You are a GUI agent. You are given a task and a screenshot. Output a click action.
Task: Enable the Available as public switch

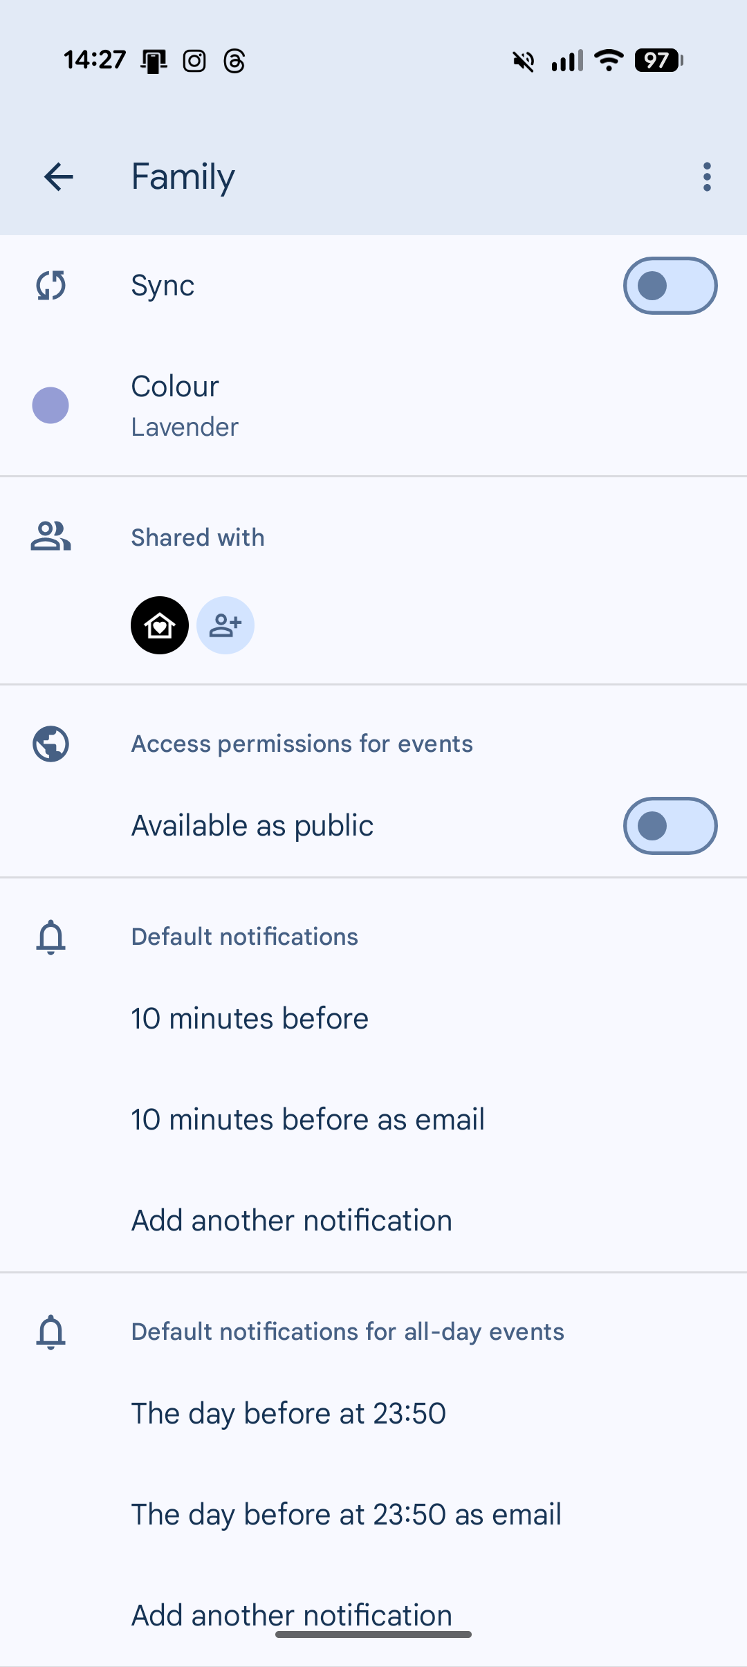670,826
